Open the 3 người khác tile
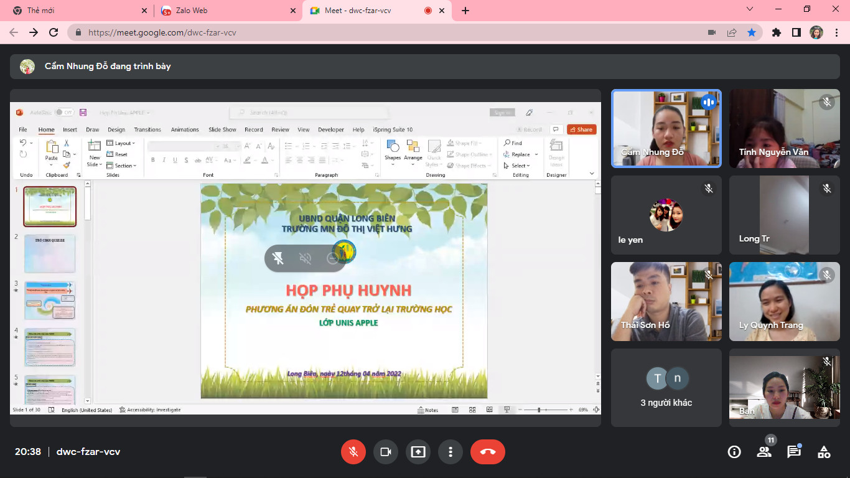Screen dimensions: 850x478 click(x=666, y=387)
